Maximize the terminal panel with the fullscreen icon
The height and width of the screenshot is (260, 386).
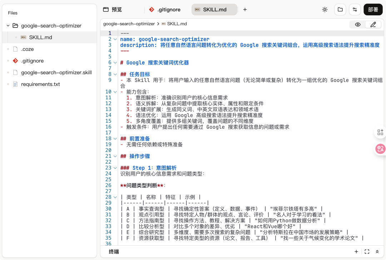point(367,251)
